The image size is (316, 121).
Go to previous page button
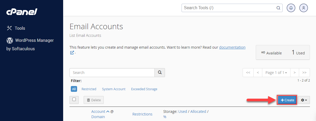[x=258, y=73]
